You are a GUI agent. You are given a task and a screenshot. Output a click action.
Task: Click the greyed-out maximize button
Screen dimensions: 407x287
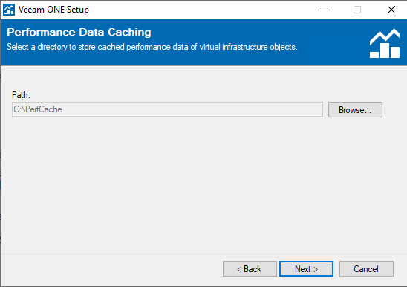(x=357, y=10)
